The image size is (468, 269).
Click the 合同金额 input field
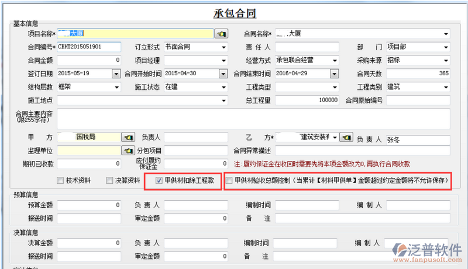pos(89,61)
